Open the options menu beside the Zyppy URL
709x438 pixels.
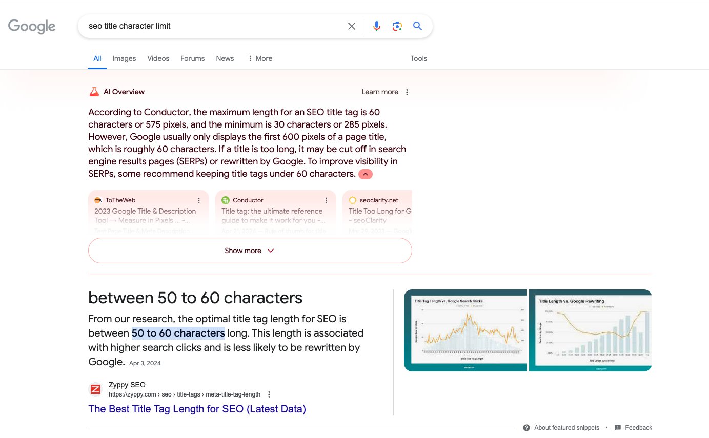click(269, 394)
